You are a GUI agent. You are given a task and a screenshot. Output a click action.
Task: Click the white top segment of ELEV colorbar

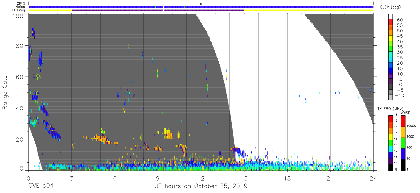(x=391, y=17)
